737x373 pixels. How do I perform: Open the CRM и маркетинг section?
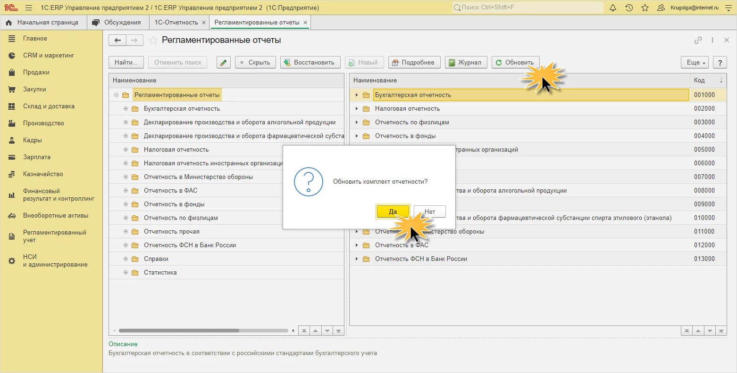click(x=49, y=56)
